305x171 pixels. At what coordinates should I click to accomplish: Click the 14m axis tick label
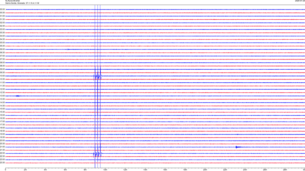click(145, 170)
